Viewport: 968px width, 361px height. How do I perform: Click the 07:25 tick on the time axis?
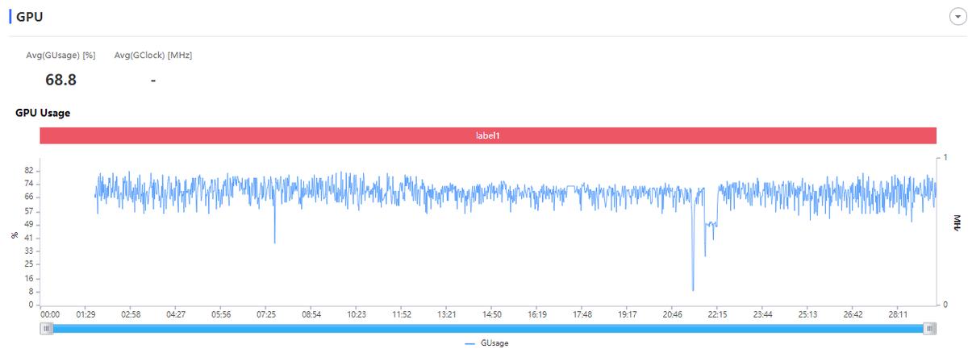266,314
